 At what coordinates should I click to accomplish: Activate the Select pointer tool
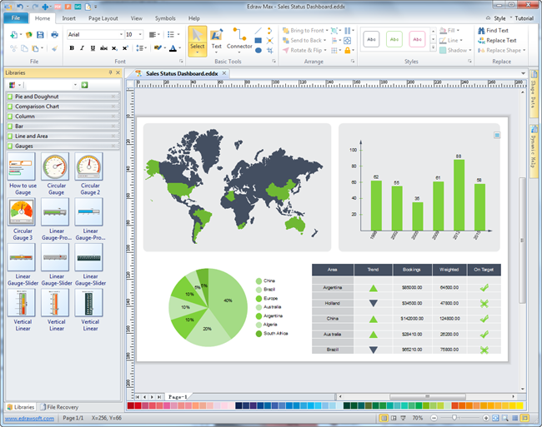pyautogui.click(x=197, y=40)
